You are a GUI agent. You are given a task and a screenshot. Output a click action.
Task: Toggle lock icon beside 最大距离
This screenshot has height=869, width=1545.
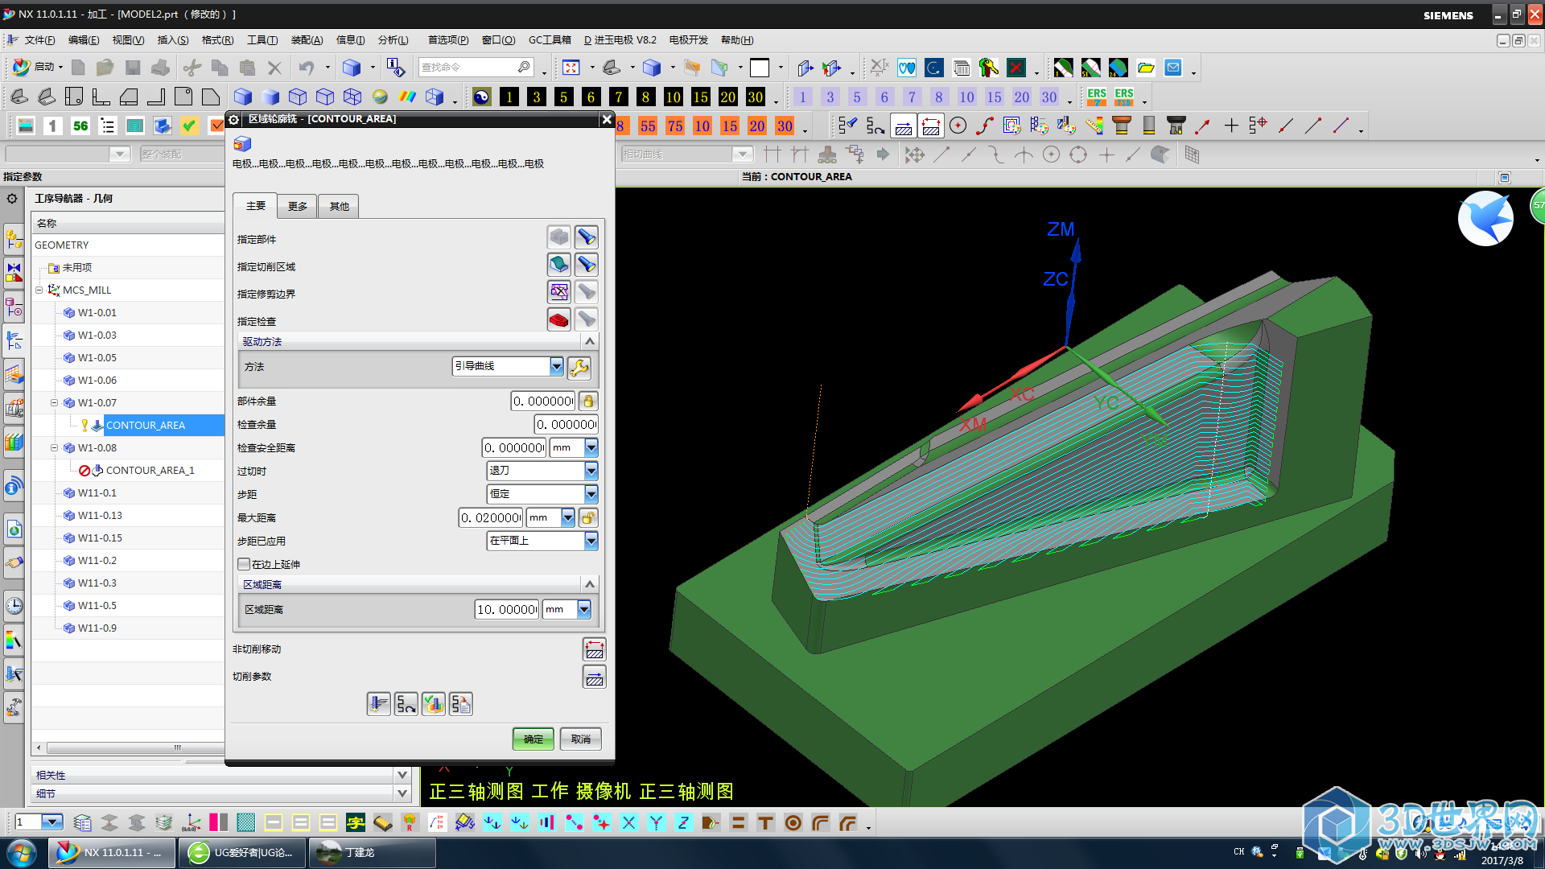588,517
